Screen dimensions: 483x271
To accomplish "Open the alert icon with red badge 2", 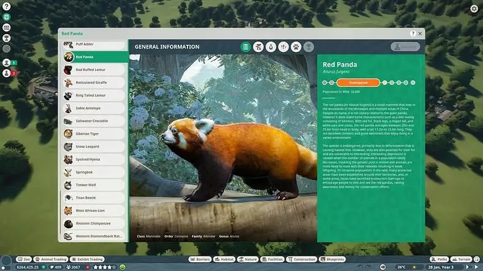I will (x=7, y=73).
